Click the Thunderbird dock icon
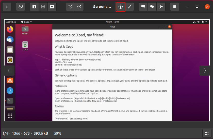Image resolution: width=213 pixels, height=139 pixels. tap(10, 39)
